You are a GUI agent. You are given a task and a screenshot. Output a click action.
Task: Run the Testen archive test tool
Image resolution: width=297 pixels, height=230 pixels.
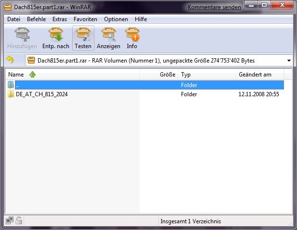83,38
